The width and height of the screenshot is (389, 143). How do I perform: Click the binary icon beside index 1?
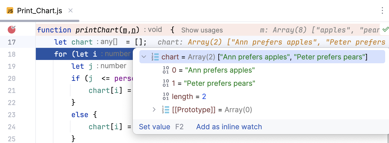point(166,83)
